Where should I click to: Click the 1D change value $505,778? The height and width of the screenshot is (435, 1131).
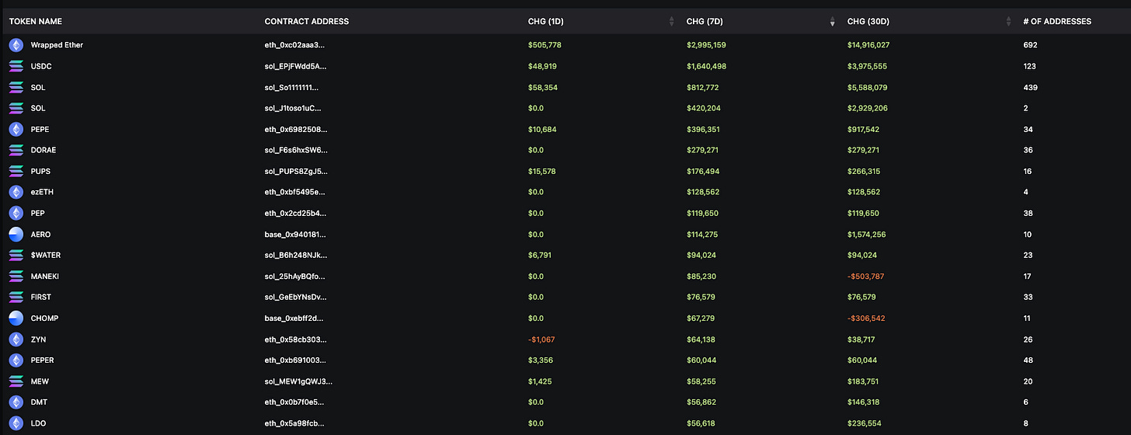[x=545, y=45]
